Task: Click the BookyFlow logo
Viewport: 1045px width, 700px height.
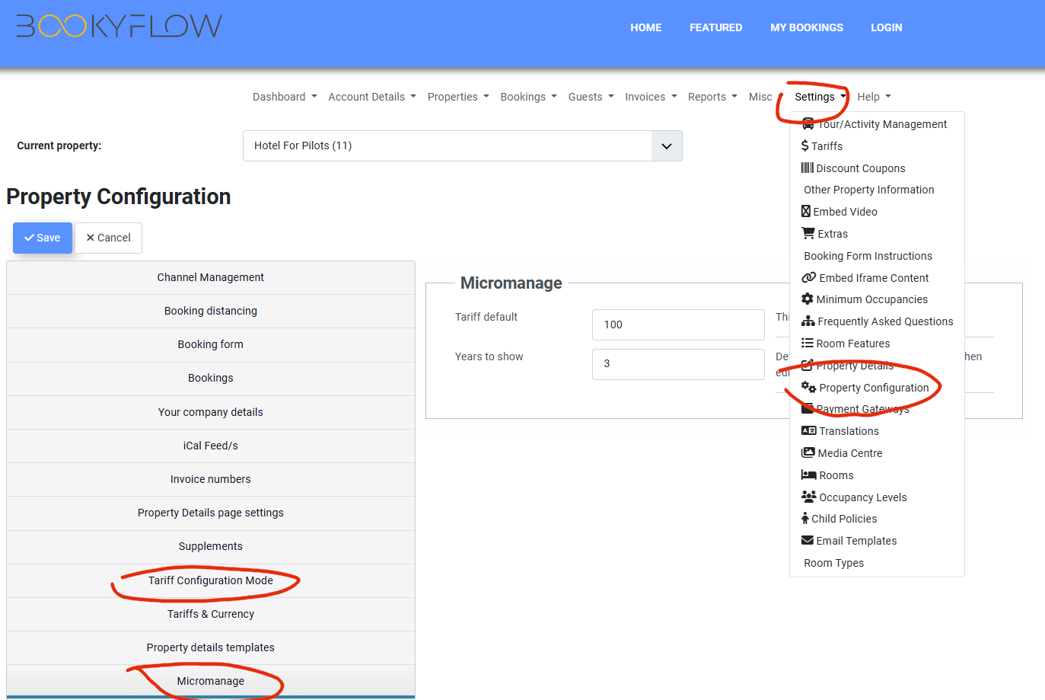Action: point(119,26)
